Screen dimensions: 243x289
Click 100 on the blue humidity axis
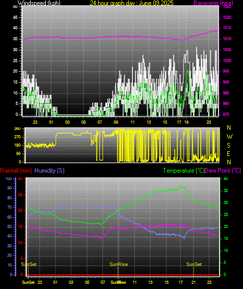8,178
